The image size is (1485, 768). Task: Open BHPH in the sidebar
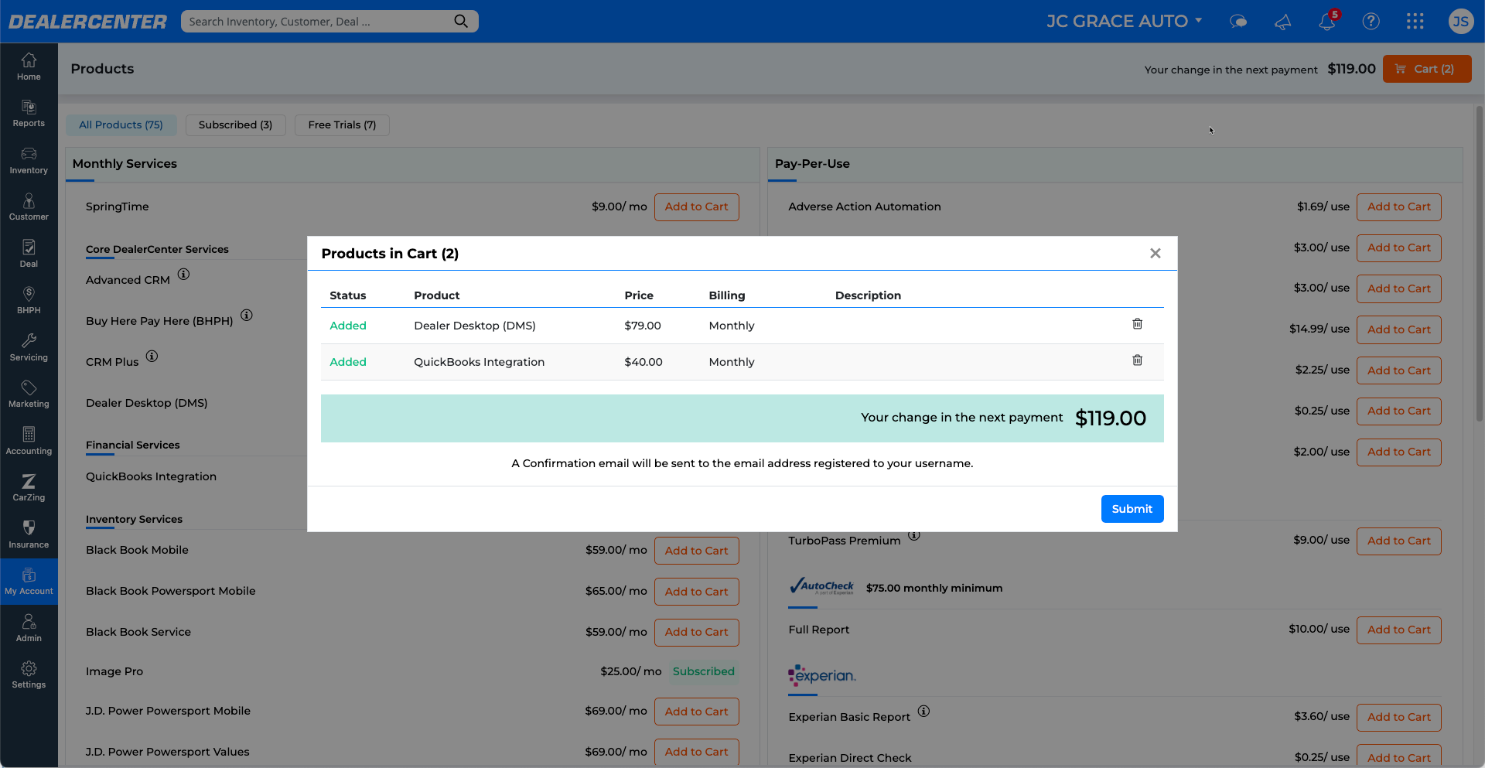click(x=29, y=301)
